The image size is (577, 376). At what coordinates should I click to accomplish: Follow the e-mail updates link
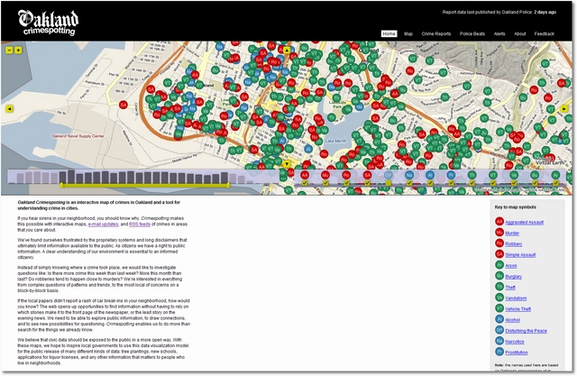pyautogui.click(x=103, y=224)
